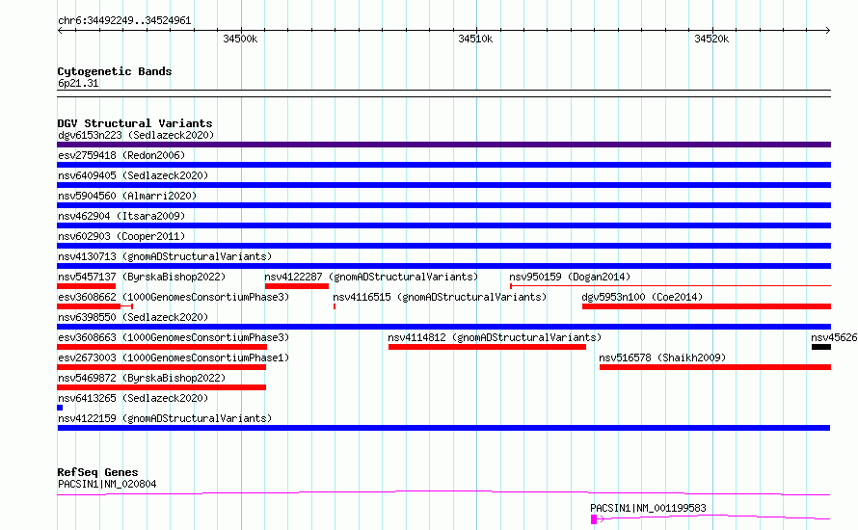The height and width of the screenshot is (530, 858).
Task: Open the PACSIN1|NM_020804 gene label
Action: pos(107,484)
